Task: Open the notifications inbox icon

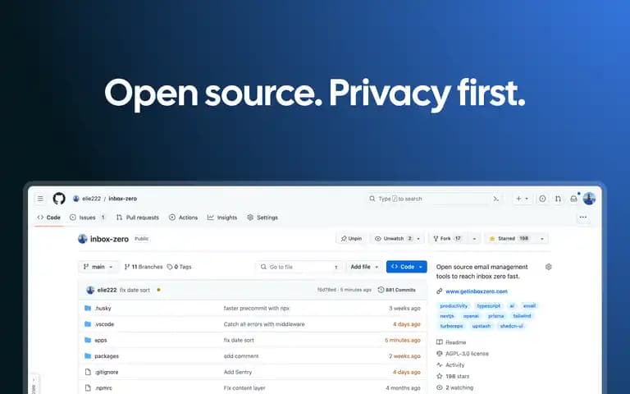Action: (573, 199)
